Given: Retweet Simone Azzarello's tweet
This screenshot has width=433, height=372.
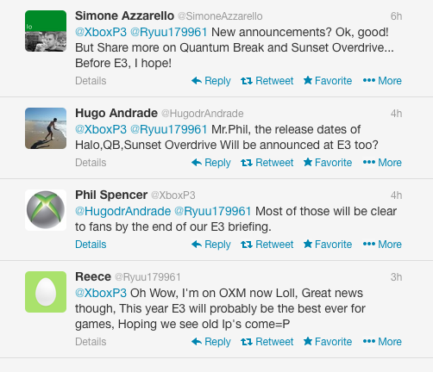Looking at the screenshot, I should pyautogui.click(x=267, y=81).
